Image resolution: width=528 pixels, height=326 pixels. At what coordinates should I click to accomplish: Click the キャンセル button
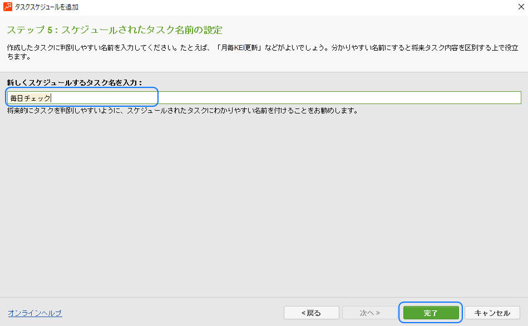(492, 313)
